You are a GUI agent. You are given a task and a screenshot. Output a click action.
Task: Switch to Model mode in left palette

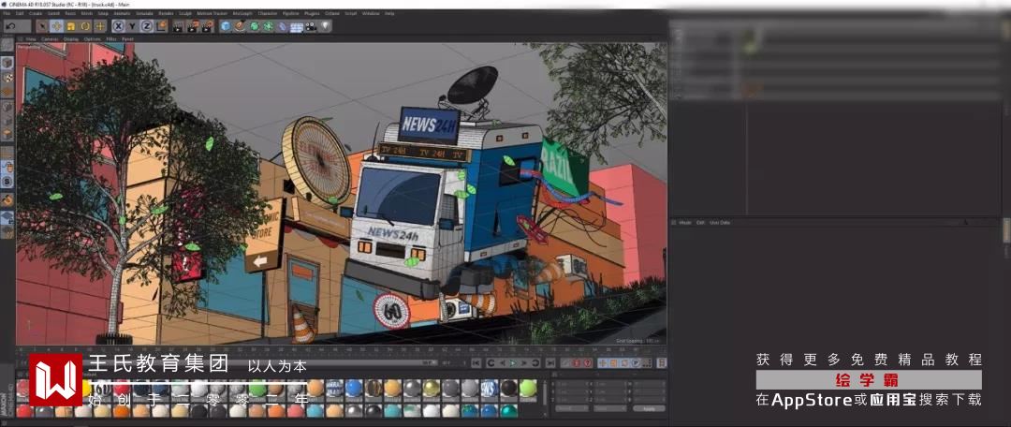click(x=7, y=64)
